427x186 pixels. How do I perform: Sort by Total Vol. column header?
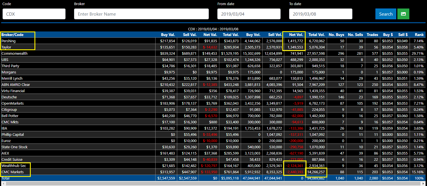[316, 35]
